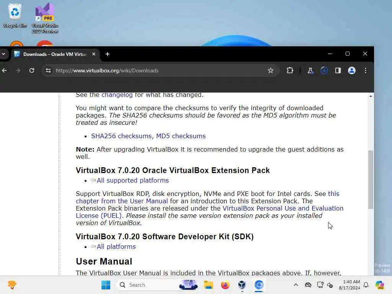
Task: Open the SHA256 checksums link
Action: coord(121,136)
